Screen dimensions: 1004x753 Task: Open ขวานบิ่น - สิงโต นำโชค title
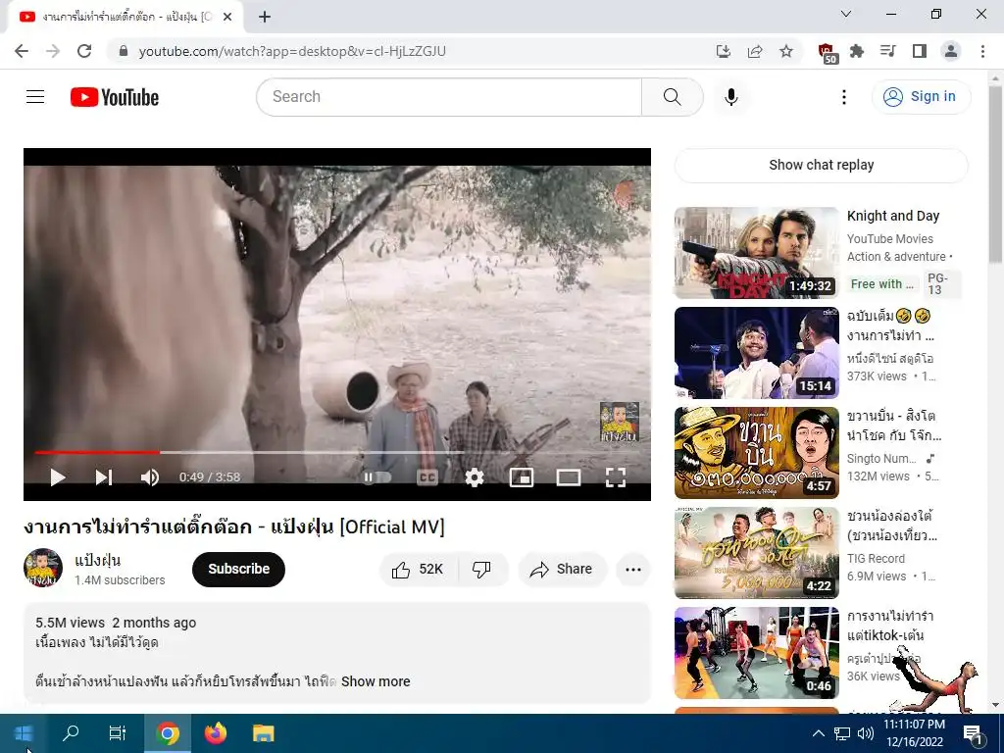(x=894, y=426)
